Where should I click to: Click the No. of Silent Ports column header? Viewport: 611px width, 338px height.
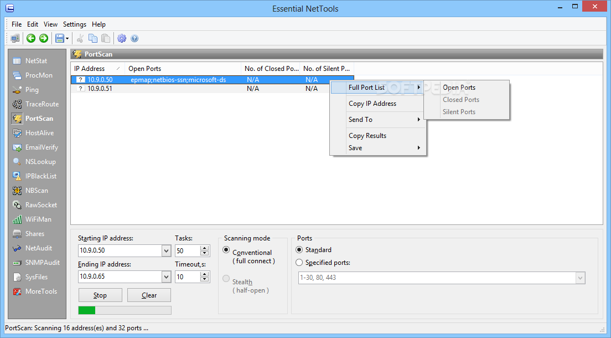point(327,69)
